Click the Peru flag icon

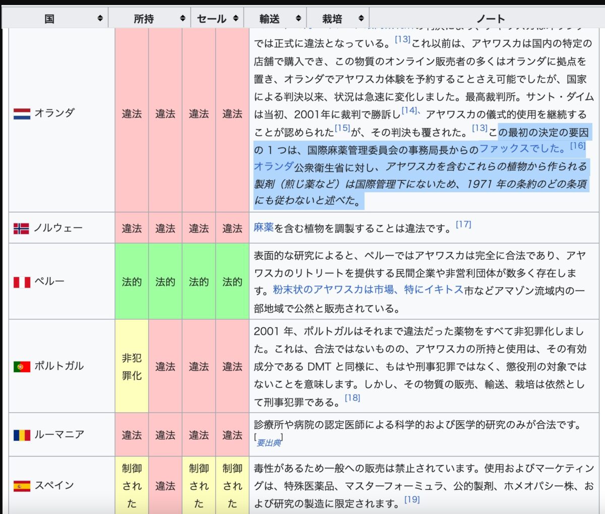click(x=22, y=281)
